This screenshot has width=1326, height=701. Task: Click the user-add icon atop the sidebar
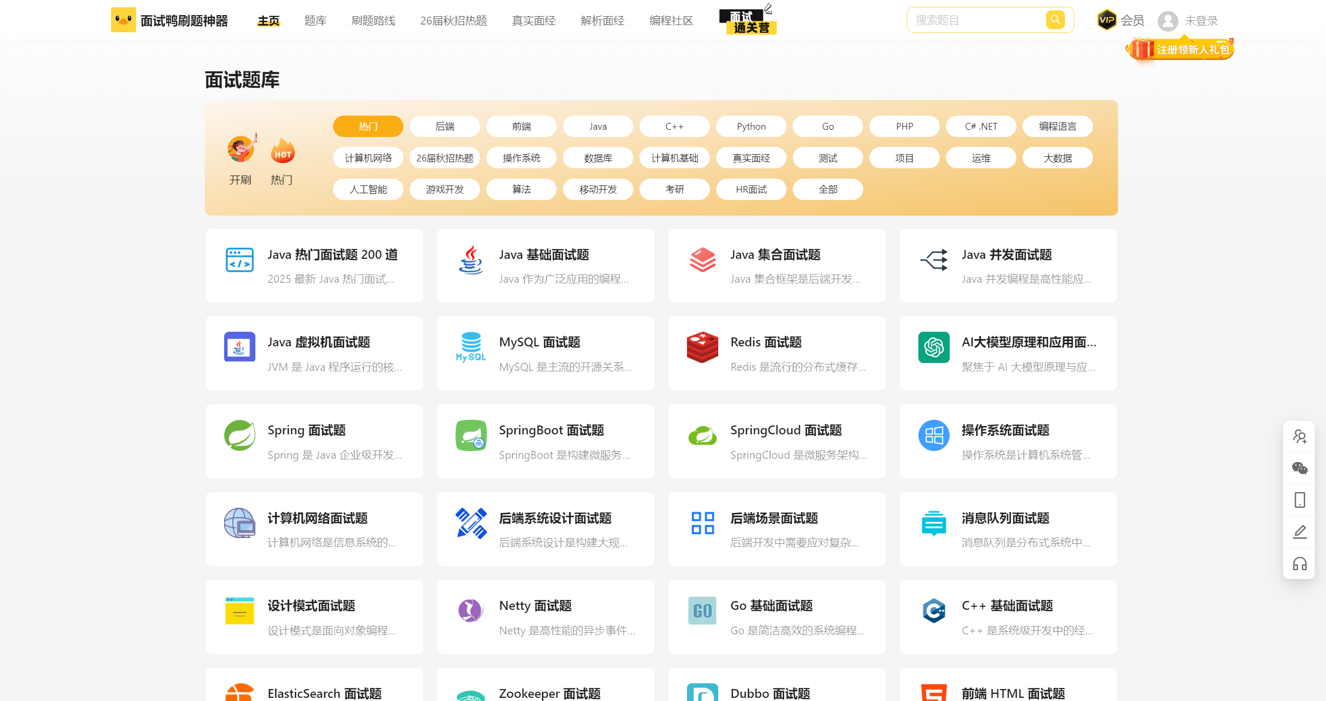coord(1299,436)
